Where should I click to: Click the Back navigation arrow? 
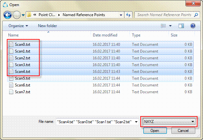pyautogui.click(x=7, y=15)
